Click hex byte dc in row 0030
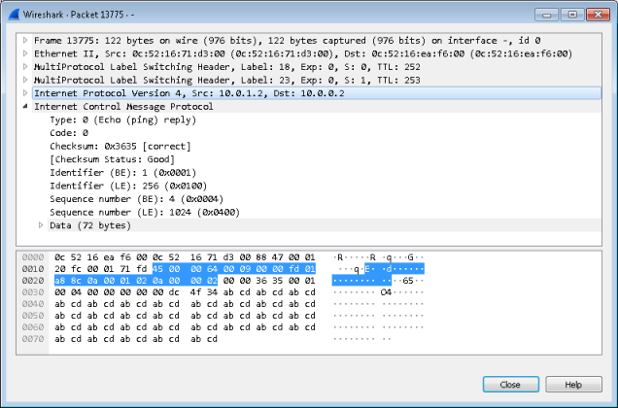Screen dimensions: 618x408 click(x=174, y=292)
